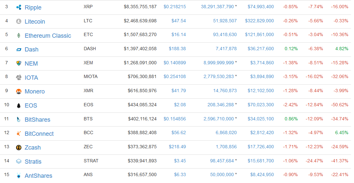
Task: Click AntShares supply 50,000,000
Action: [222, 175]
